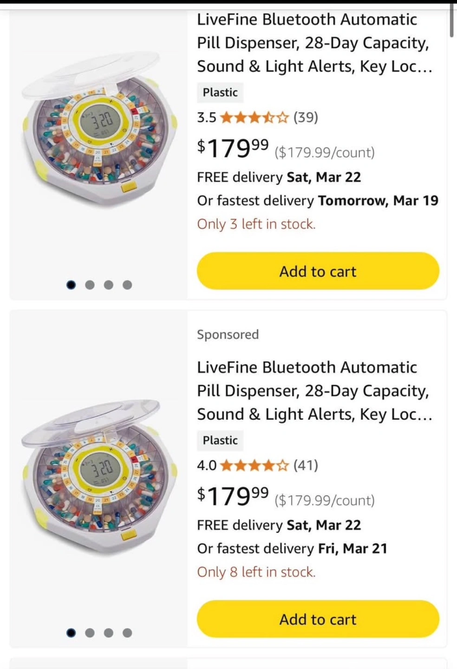Screen dimensions: 457x669
Task: Select second image dot under top product
Action: pyautogui.click(x=90, y=285)
